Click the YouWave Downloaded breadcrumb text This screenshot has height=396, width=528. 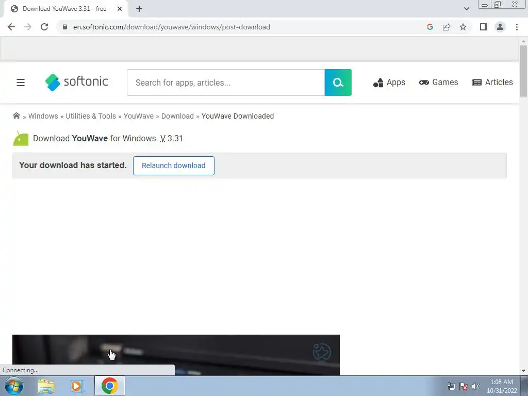238,116
